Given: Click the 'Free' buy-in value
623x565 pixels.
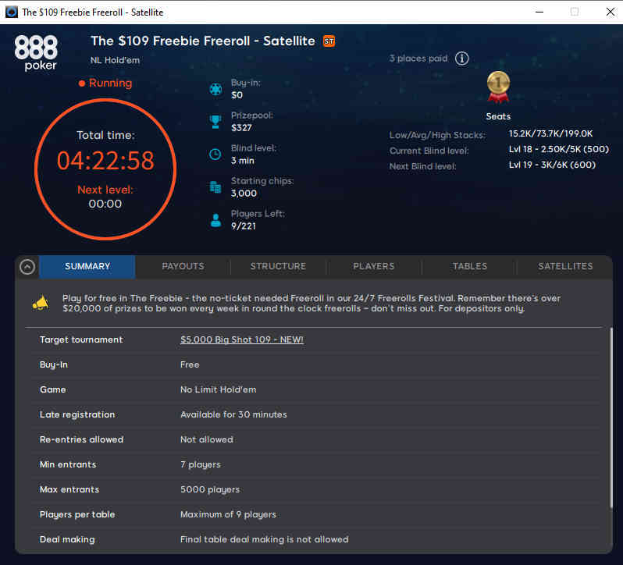Looking at the screenshot, I should click(190, 365).
